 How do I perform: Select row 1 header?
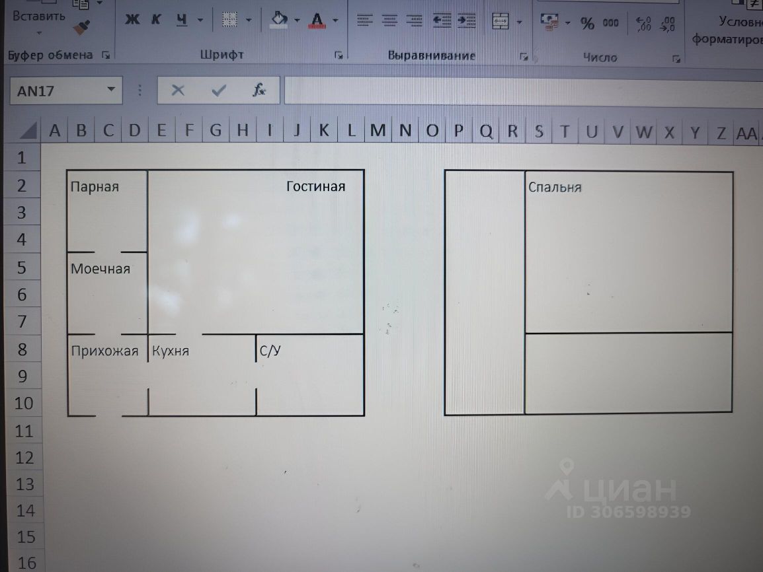[22, 157]
